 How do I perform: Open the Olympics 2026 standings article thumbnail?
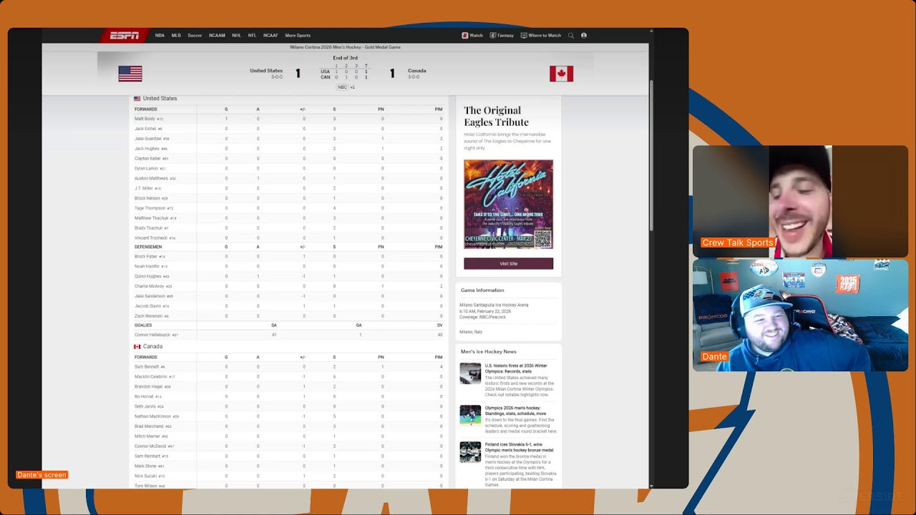(470, 416)
